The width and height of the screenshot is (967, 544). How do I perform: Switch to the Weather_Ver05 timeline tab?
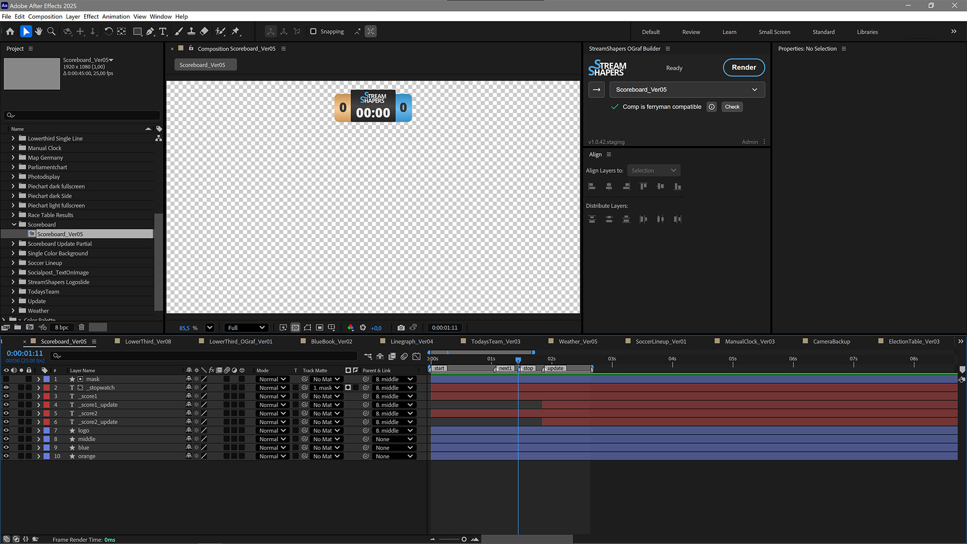(578, 342)
